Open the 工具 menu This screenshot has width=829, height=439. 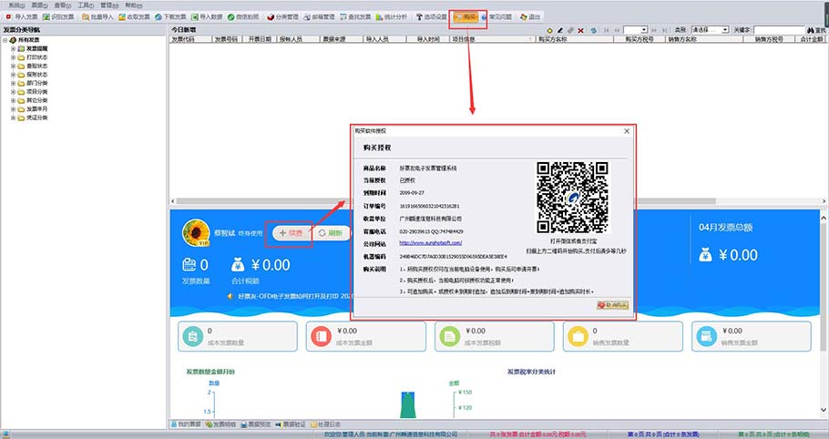coord(84,5)
